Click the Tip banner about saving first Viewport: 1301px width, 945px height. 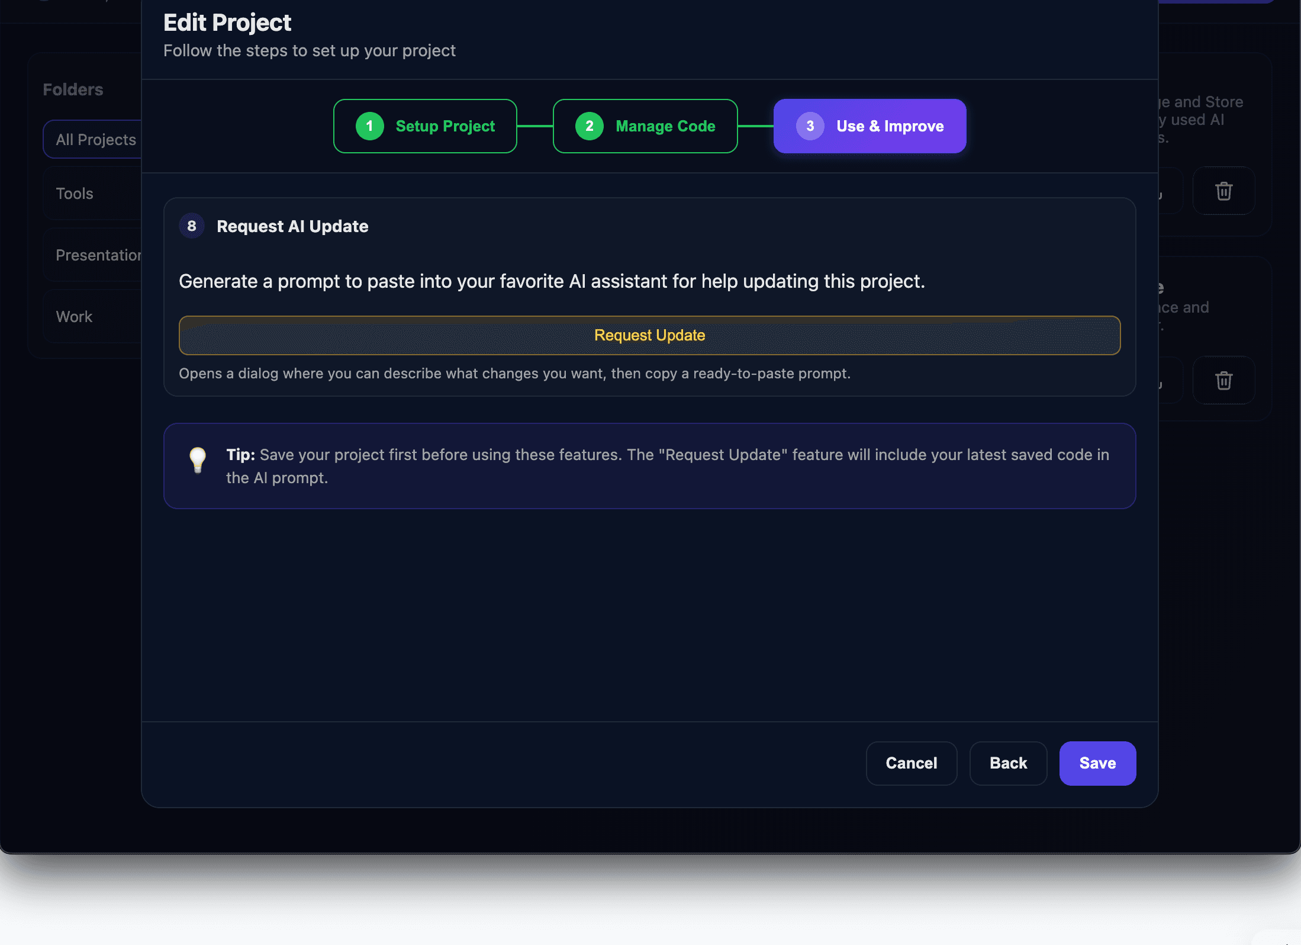click(650, 466)
